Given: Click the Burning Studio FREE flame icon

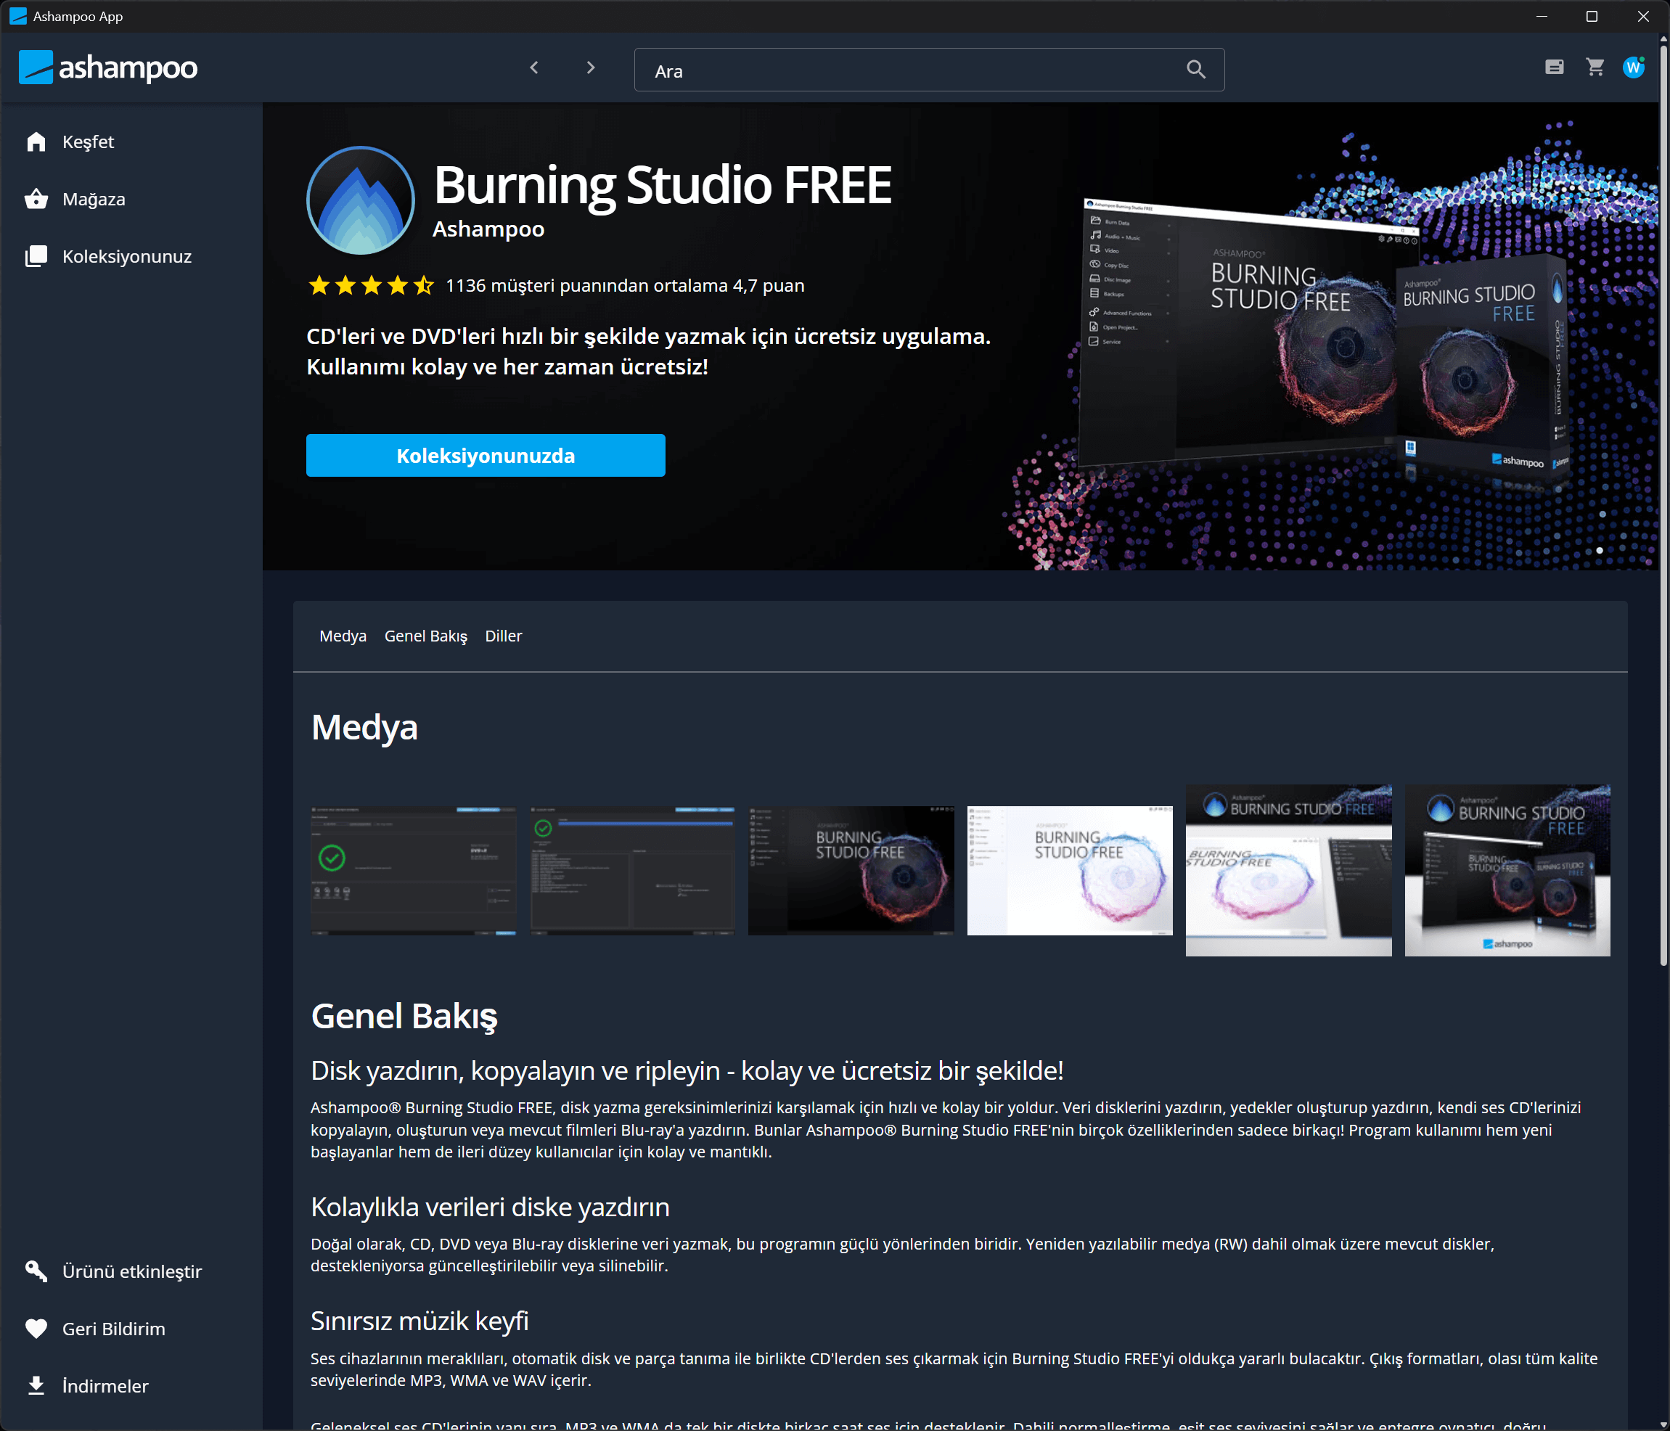Looking at the screenshot, I should (x=360, y=200).
